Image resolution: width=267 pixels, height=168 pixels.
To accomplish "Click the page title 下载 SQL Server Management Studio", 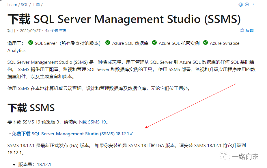I will (124, 19).
